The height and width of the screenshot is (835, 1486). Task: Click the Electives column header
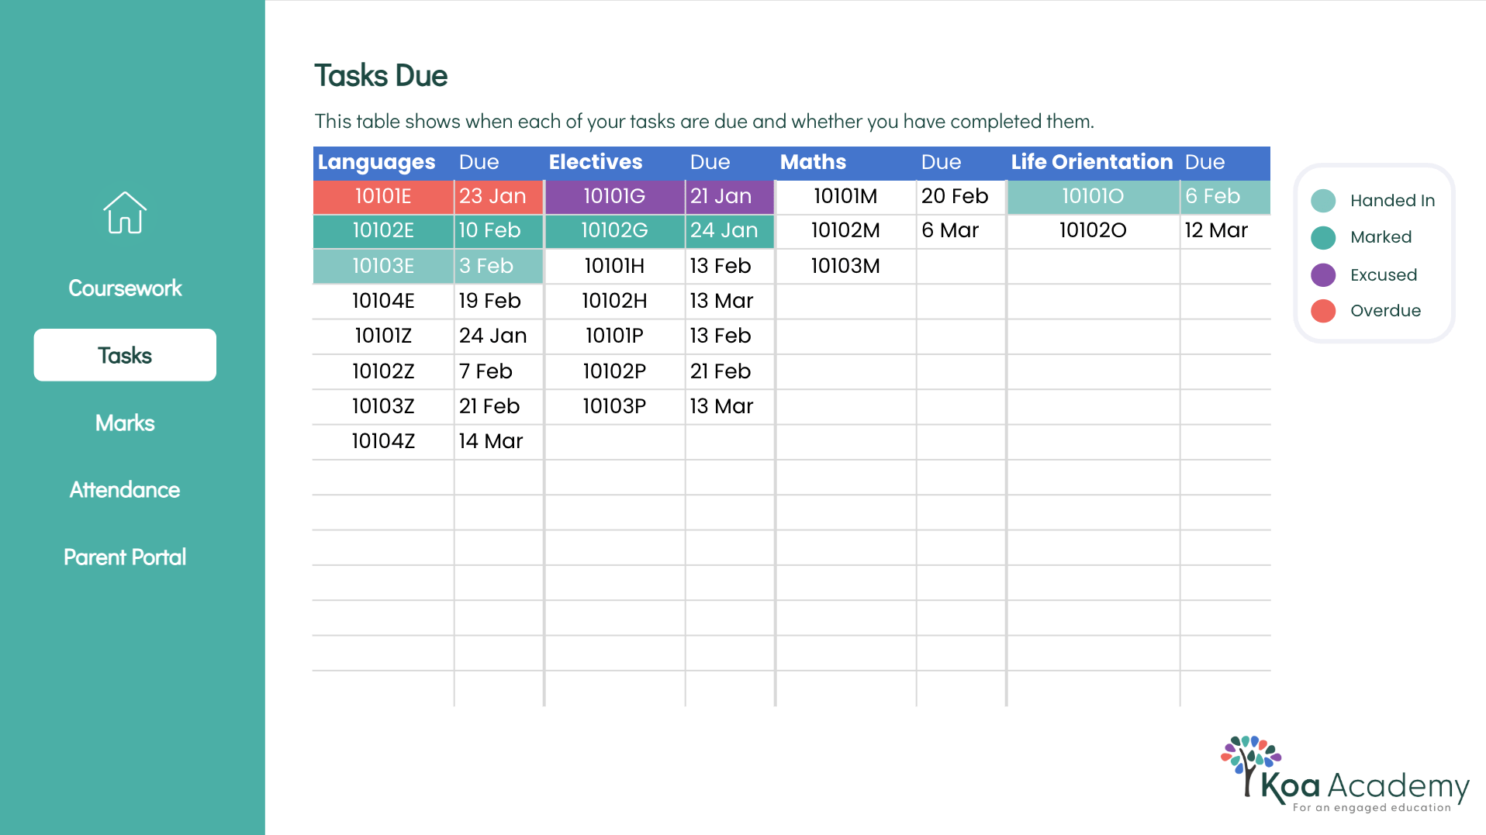596,162
